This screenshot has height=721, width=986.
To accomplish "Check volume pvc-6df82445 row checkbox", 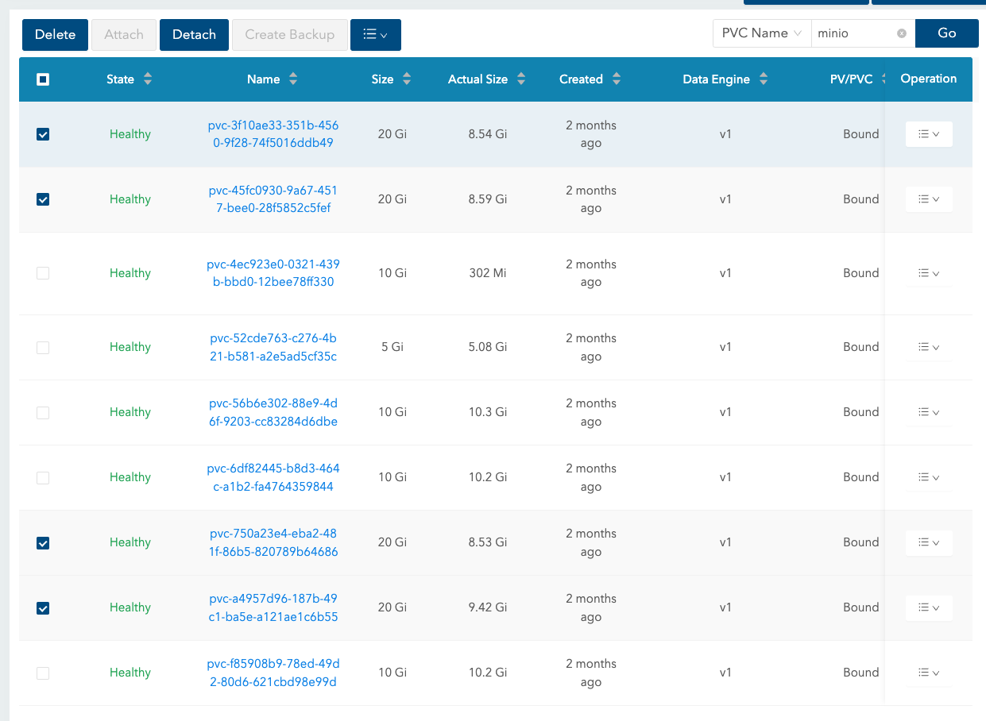I will (x=43, y=477).
